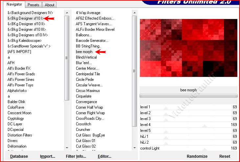Screen dimensions: 240x162
Task: Open the About tab
Action: (50, 5)
